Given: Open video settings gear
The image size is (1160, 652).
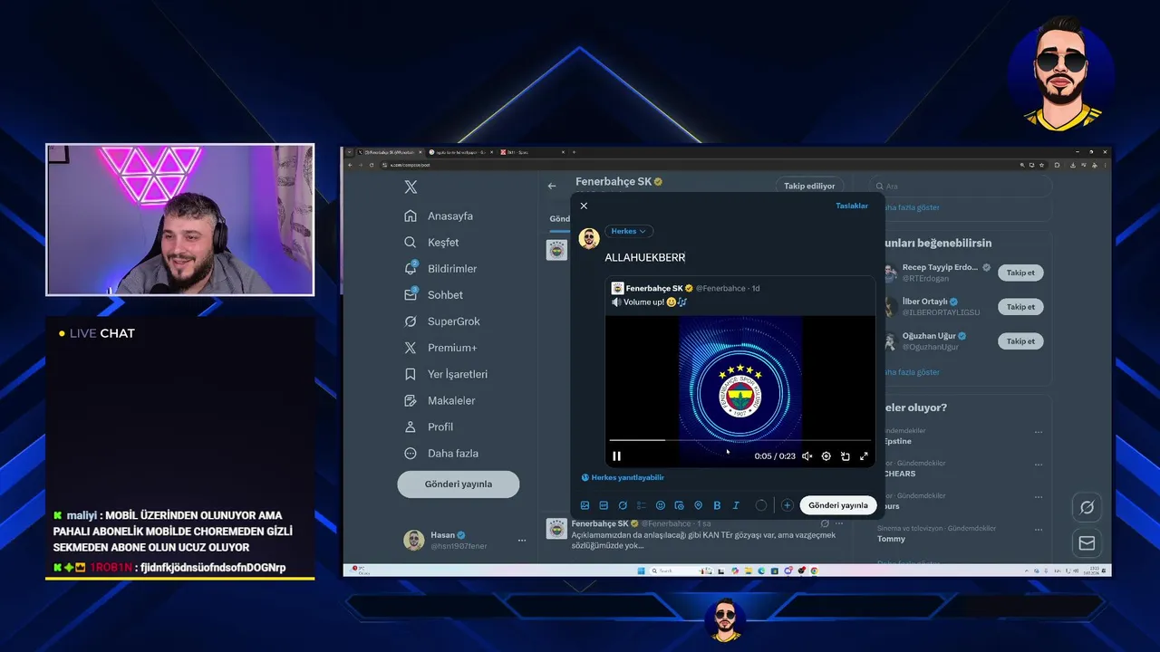Looking at the screenshot, I should click(826, 456).
